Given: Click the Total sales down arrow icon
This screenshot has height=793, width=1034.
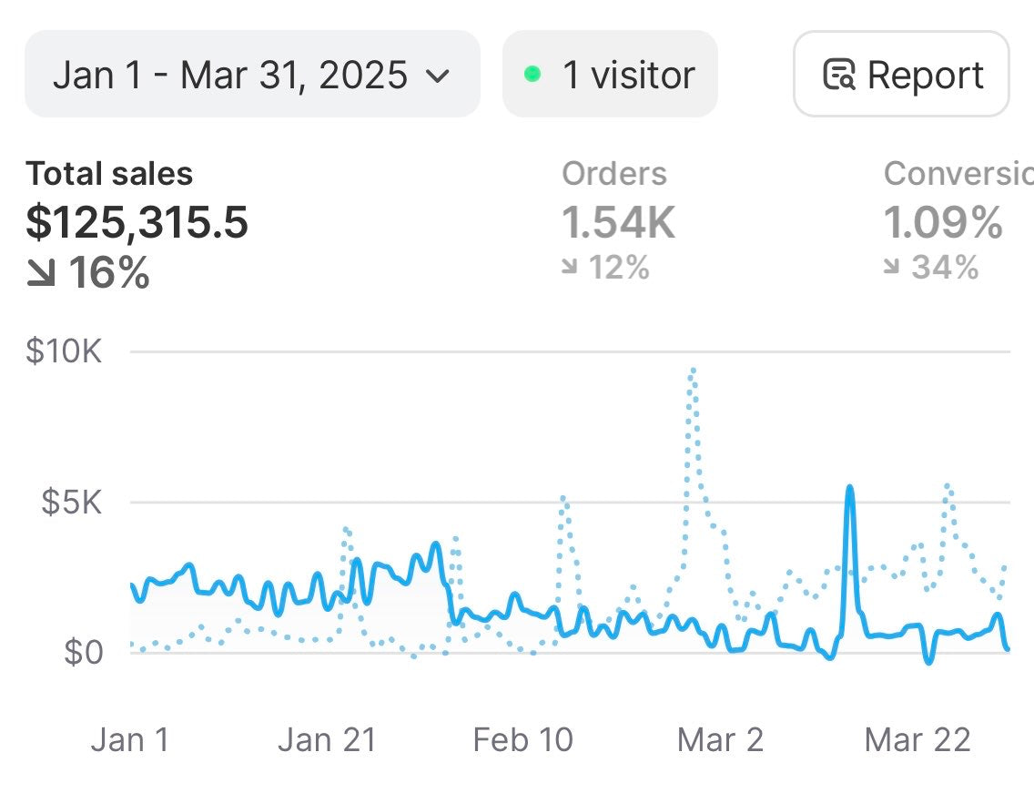Looking at the screenshot, I should [40, 274].
